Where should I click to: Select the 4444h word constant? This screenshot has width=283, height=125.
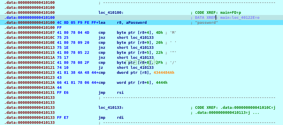tap(162, 83)
